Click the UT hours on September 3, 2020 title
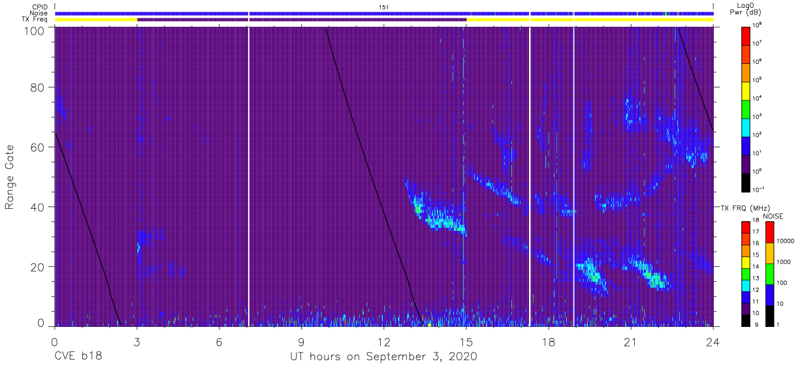 click(x=383, y=356)
